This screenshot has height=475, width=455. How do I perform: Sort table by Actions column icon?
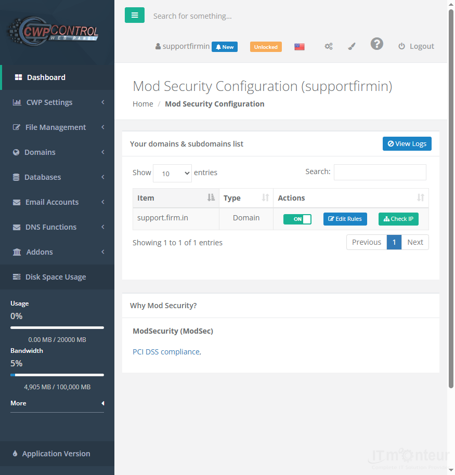[421, 197]
